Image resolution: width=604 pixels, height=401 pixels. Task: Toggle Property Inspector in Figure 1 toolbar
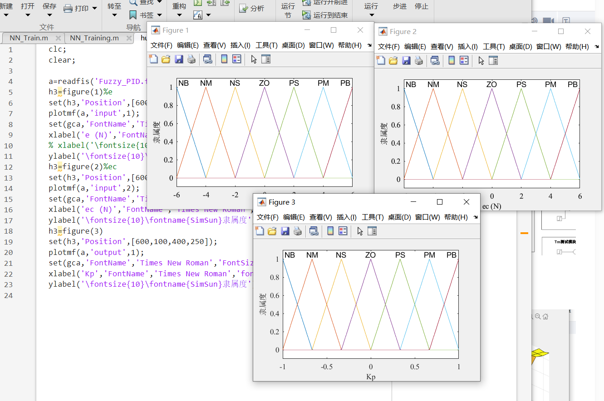[266, 59]
